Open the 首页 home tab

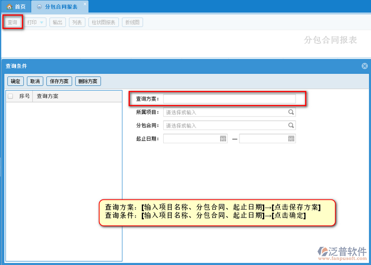[16, 7]
